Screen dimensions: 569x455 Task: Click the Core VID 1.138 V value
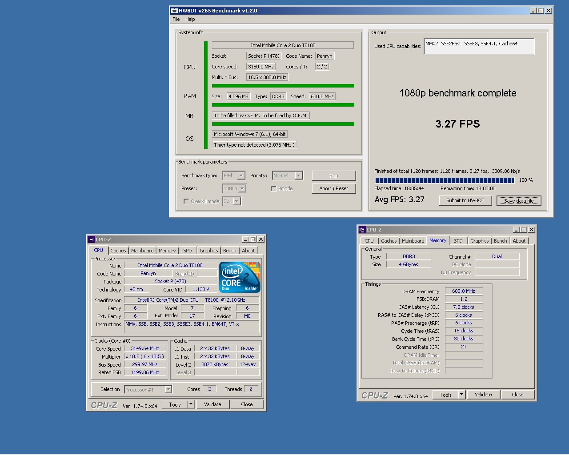pos(200,289)
